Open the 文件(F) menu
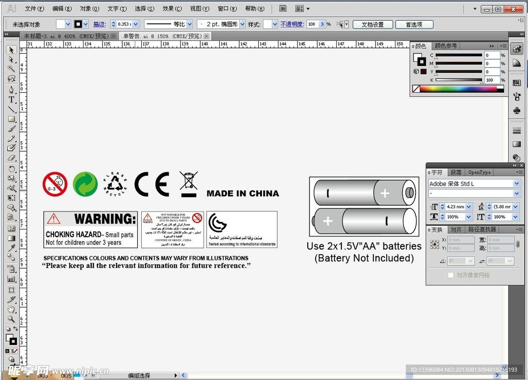Screen dimensions: 528x380 (34, 9)
